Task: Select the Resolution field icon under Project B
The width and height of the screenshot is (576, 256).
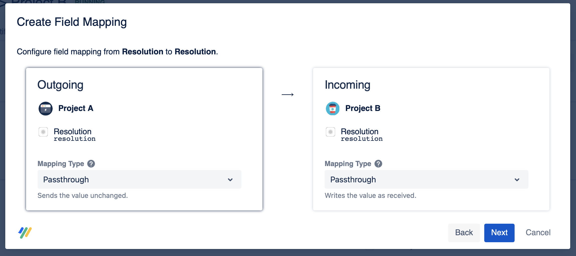Action: click(330, 132)
